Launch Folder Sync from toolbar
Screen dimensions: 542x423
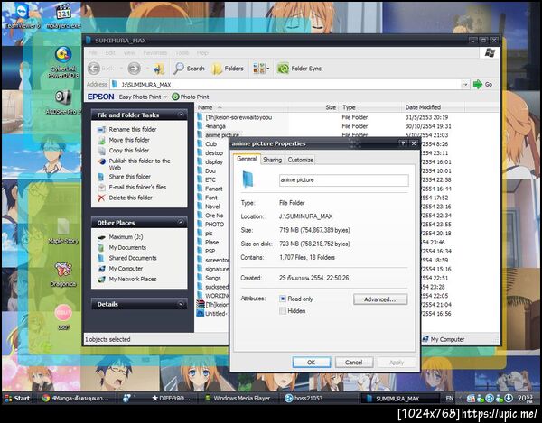tap(299, 69)
